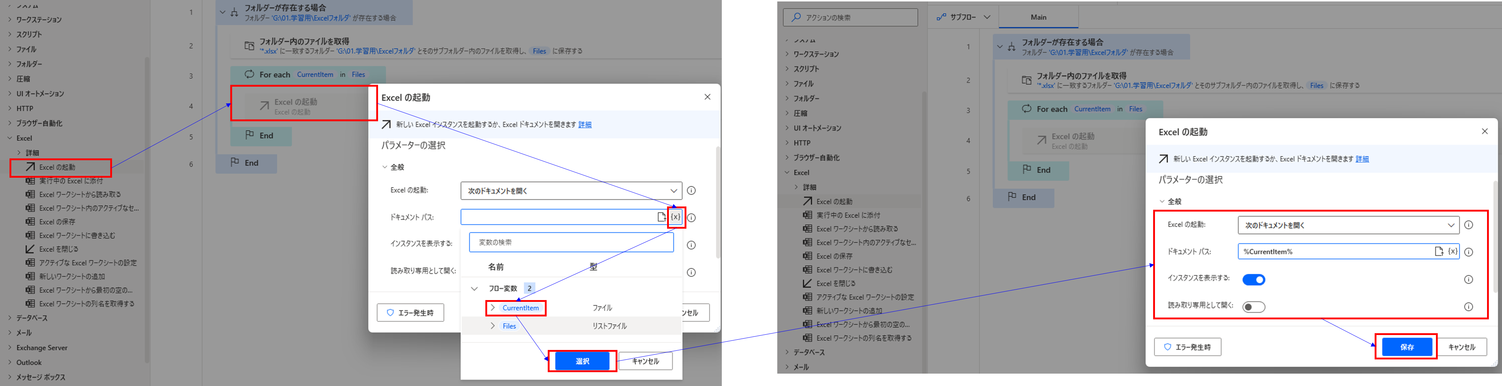
Task: Toggle インスタンスを表示する switch off
Action: click(x=1253, y=280)
